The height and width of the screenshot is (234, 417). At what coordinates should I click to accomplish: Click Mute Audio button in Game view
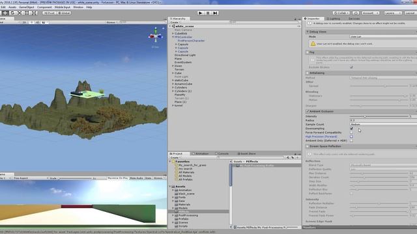[136, 178]
